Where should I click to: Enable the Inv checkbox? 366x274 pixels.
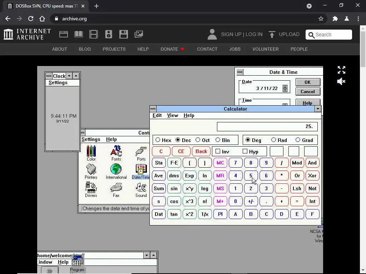click(218, 151)
